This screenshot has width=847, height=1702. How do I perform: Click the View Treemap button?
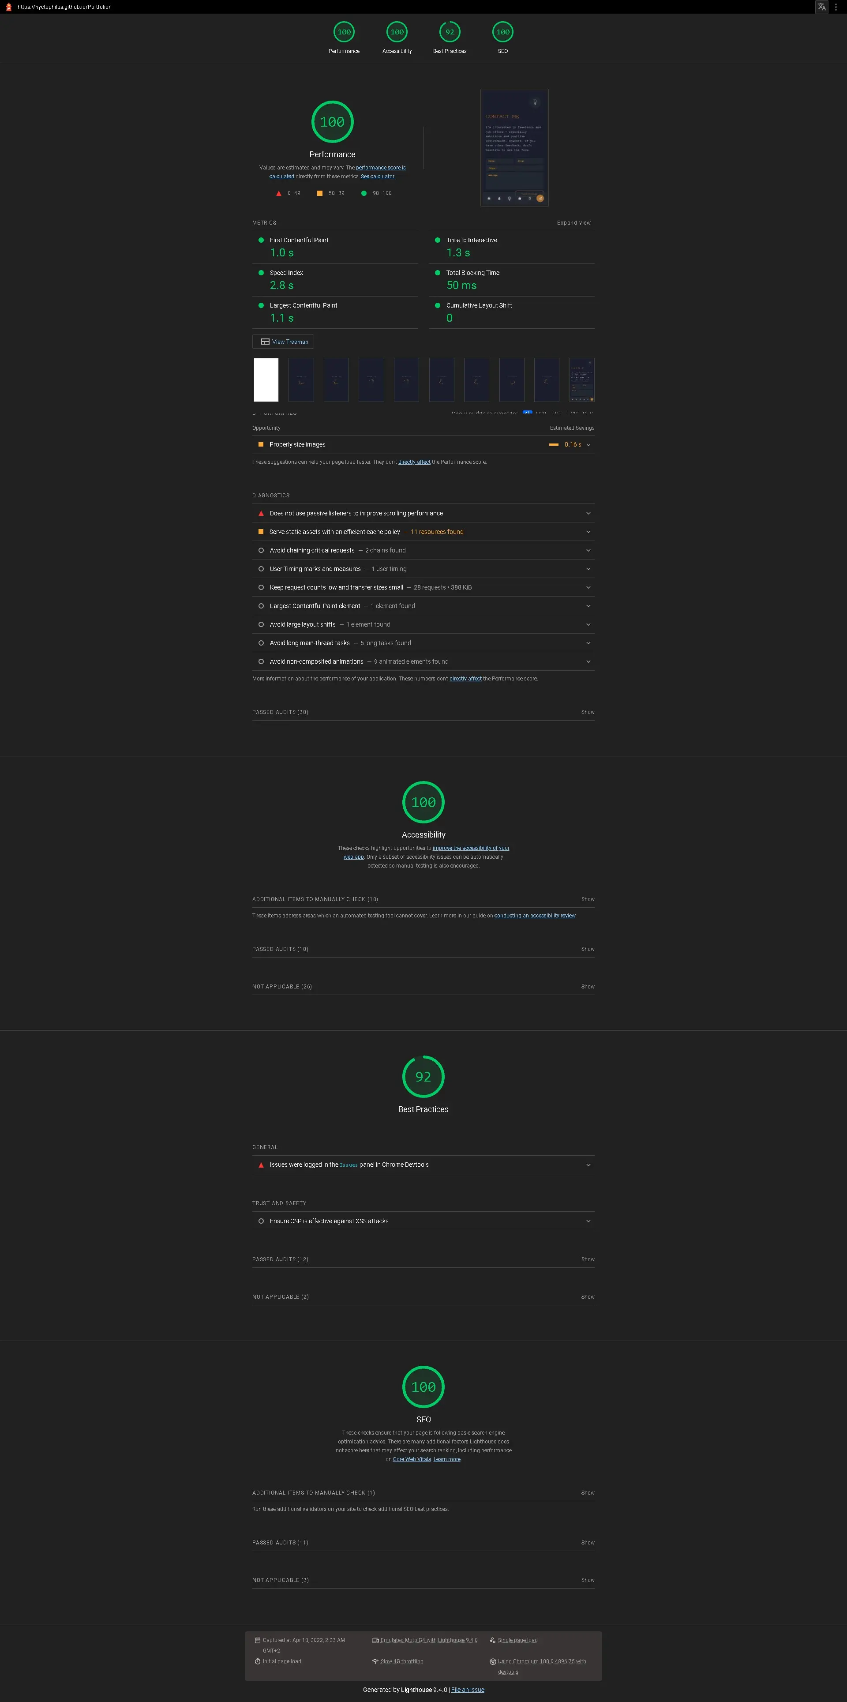tap(283, 342)
